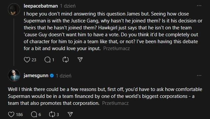
Task: Share leepacebatman's post via paper plane
Action: click(80, 60)
